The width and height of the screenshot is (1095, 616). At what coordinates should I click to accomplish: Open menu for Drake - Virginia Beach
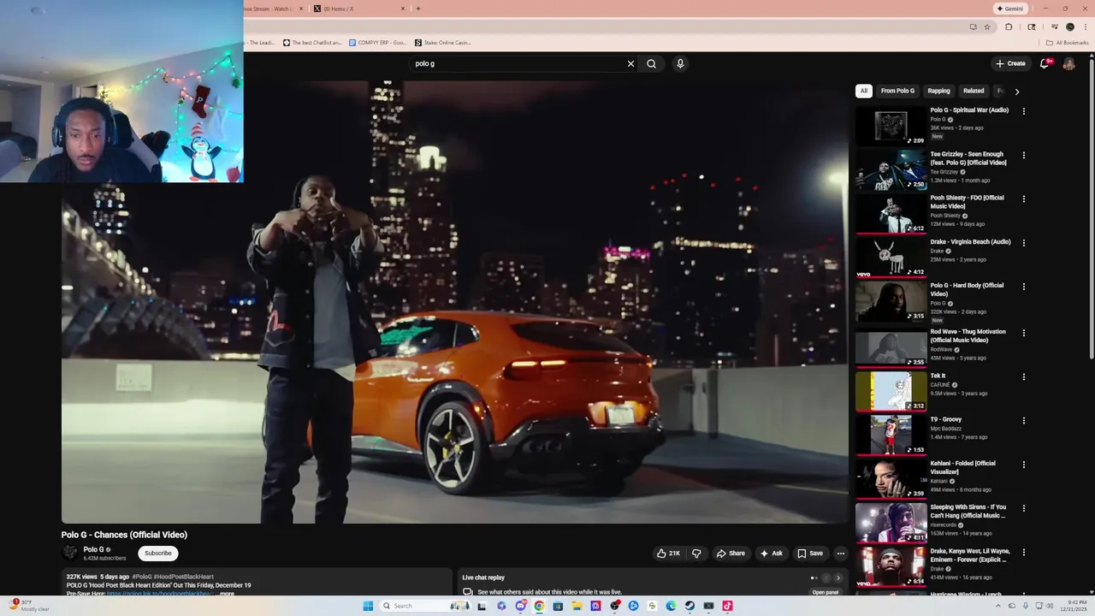click(1023, 243)
